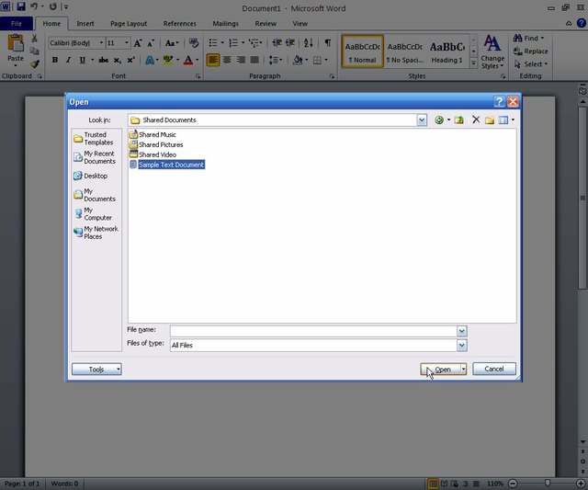Click the Format Painter brush icon
Viewport: 588px width, 490px height.
click(35, 64)
